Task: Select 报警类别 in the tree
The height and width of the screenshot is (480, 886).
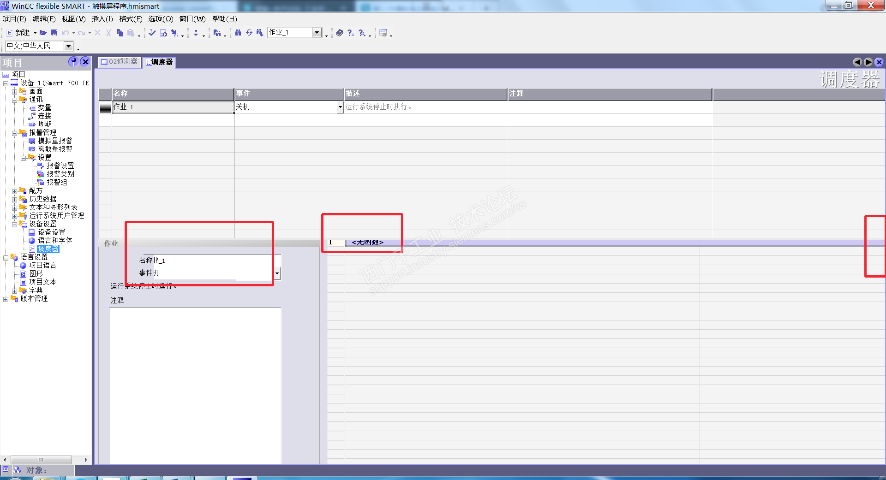Action: click(x=60, y=174)
